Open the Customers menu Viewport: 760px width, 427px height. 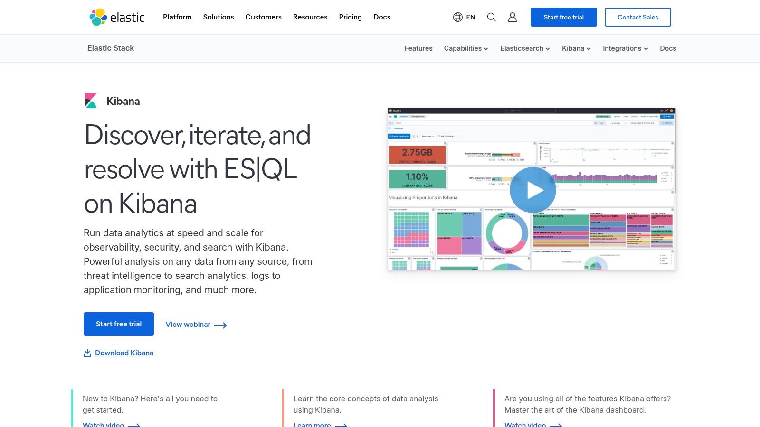pos(263,17)
